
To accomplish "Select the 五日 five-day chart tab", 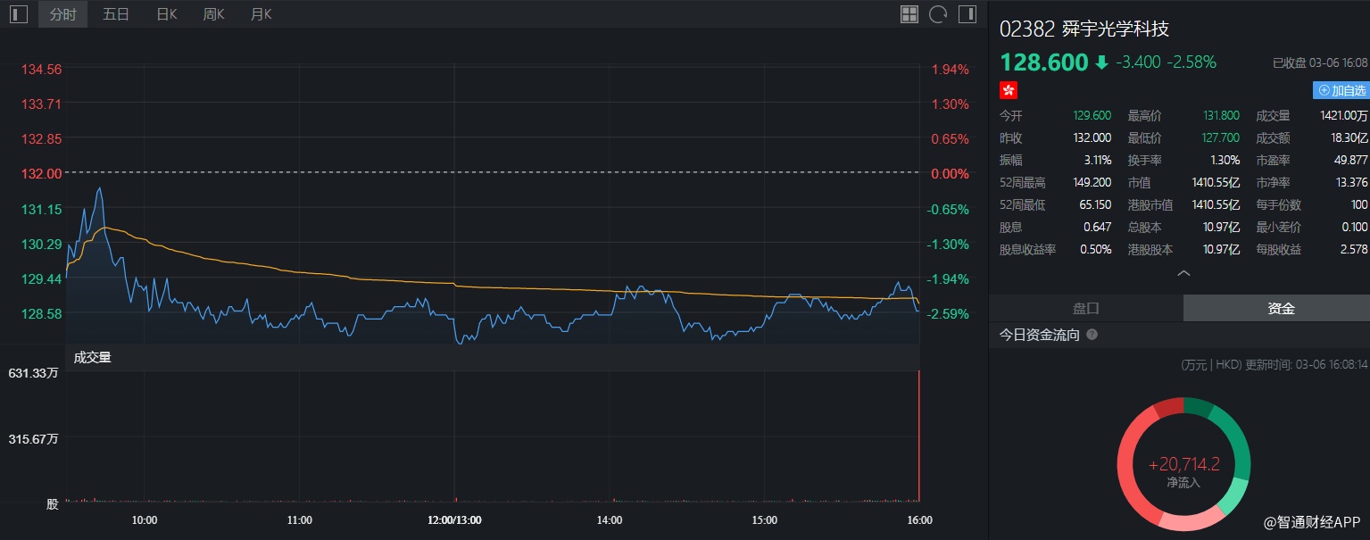I will coord(116,14).
